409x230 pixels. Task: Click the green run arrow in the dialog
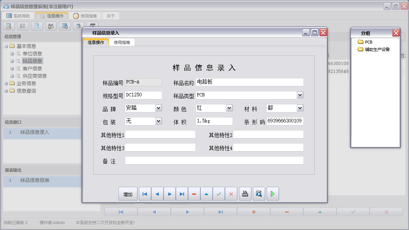272,194
